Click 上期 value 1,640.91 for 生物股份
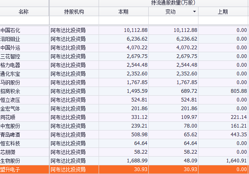This screenshot has height=174, width=249. [x=237, y=161]
